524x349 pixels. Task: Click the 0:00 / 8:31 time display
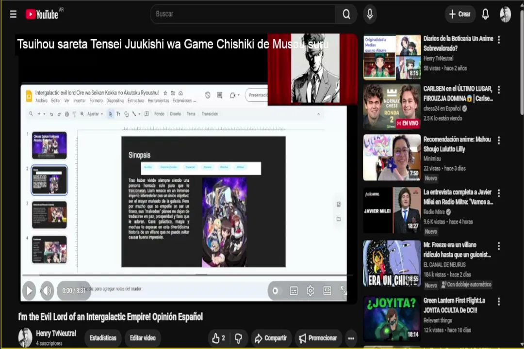pyautogui.click(x=74, y=290)
